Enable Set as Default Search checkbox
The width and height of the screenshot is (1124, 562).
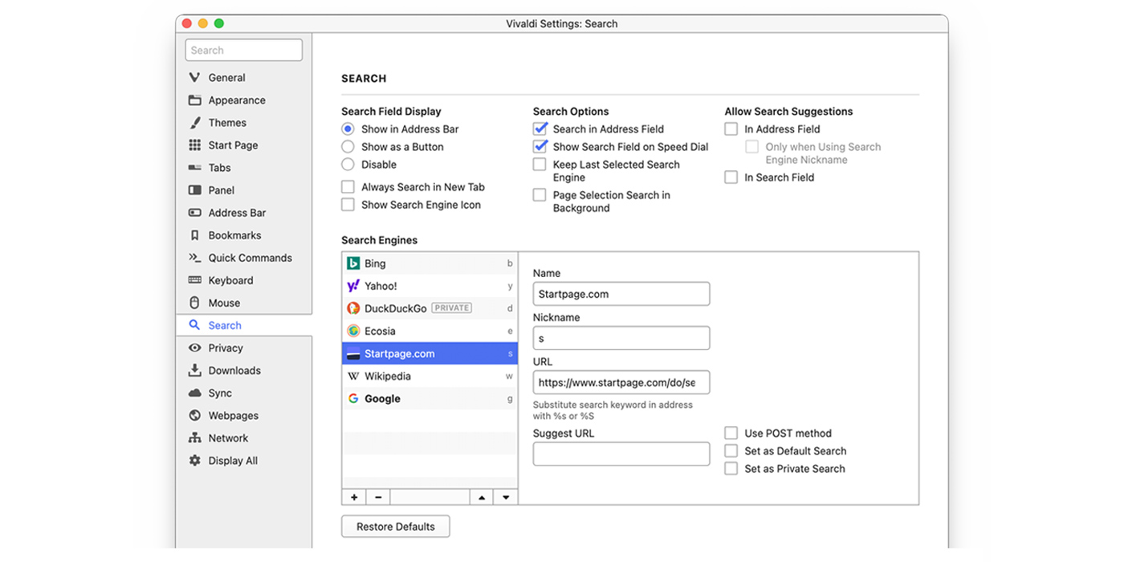coord(731,451)
